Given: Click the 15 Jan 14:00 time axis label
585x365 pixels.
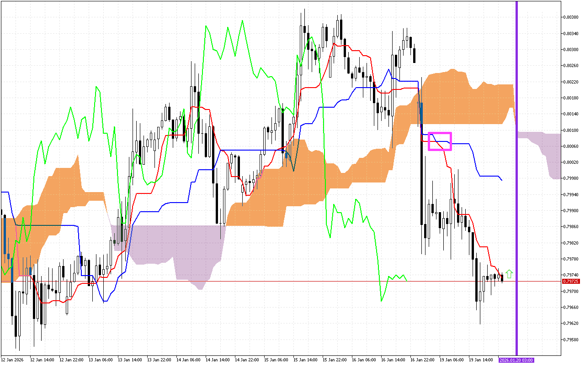Looking at the screenshot, I should [x=305, y=360].
